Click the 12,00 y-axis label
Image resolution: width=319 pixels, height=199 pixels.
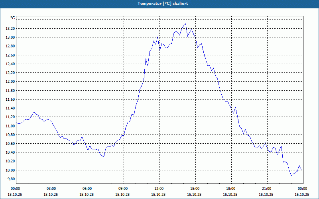[10, 82]
